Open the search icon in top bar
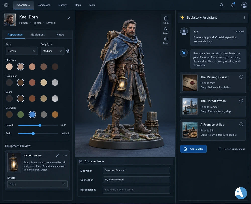 coord(222,5)
